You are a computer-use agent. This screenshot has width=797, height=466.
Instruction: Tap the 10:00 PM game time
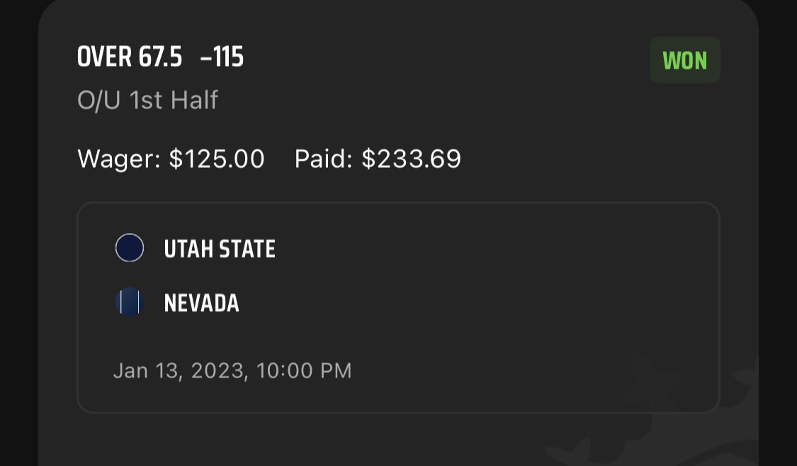point(304,370)
